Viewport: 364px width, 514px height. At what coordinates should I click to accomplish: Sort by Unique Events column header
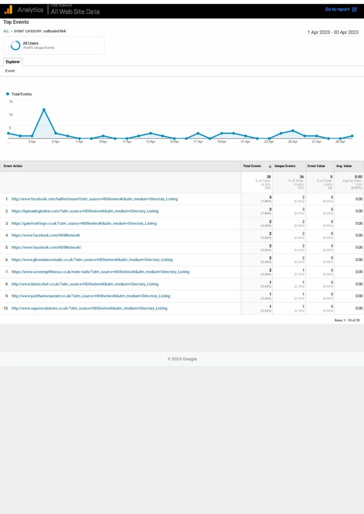click(x=285, y=166)
